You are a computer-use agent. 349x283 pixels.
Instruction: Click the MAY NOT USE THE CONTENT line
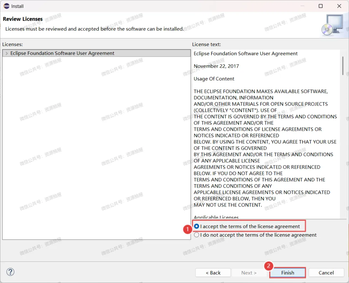click(228, 205)
